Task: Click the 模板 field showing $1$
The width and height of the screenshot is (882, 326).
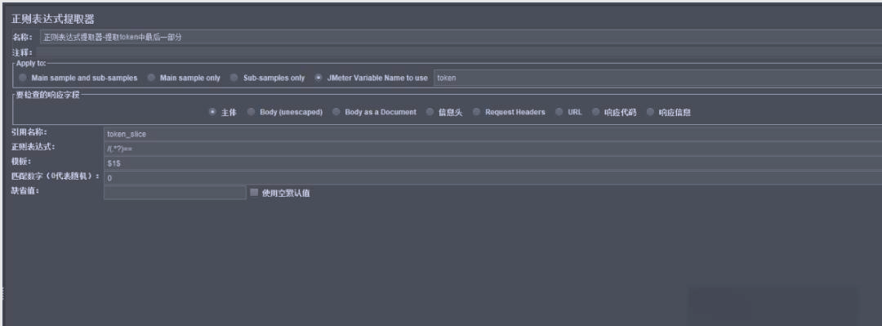Action: click(492, 163)
